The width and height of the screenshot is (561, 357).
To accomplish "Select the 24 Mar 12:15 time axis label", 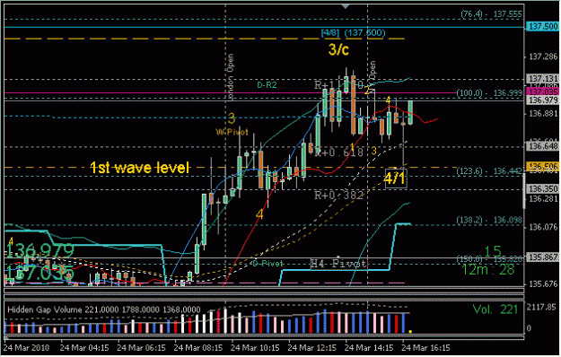I will pos(312,348).
